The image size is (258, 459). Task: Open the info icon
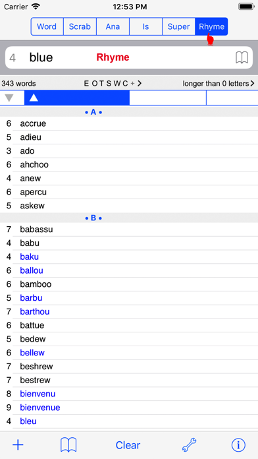click(238, 445)
